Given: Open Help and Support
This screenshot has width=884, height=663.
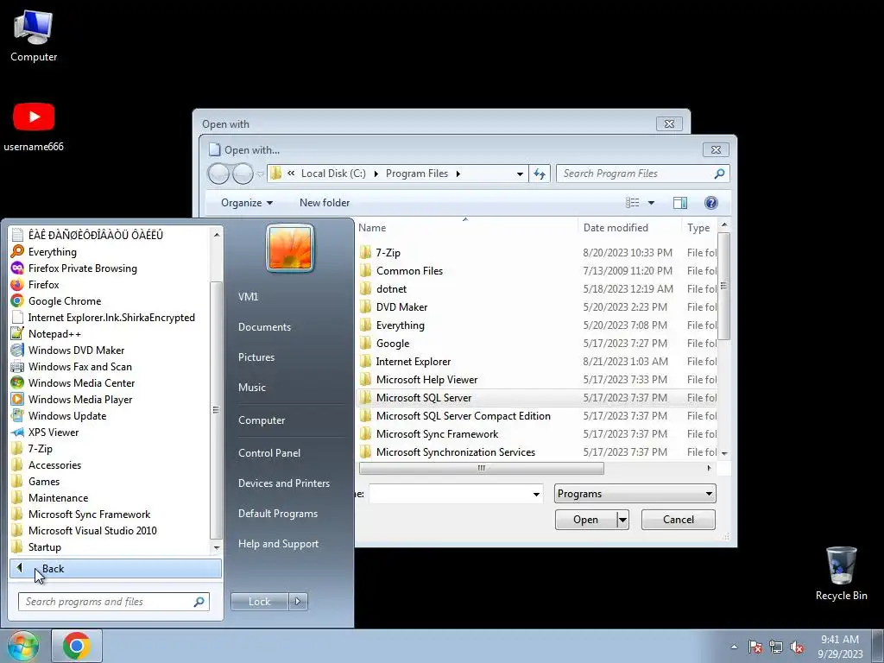Looking at the screenshot, I should click(278, 544).
